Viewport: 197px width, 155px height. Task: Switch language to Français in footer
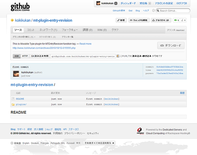click(x=44, y=143)
